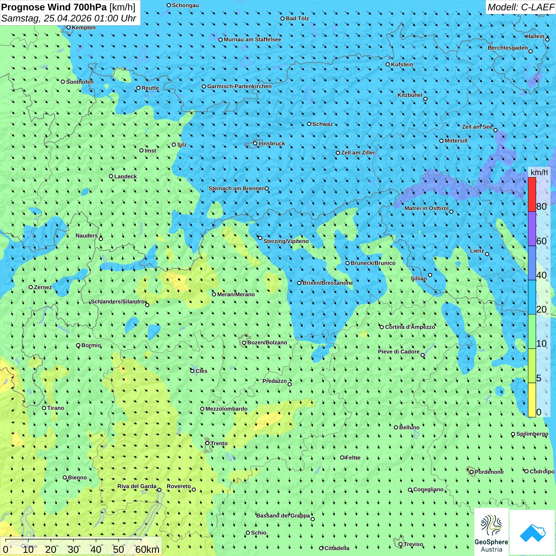Select the Kempten location marker

[x=68, y=27]
